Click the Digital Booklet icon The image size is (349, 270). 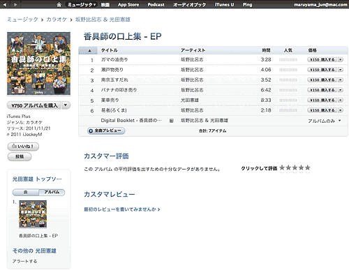[172, 121]
